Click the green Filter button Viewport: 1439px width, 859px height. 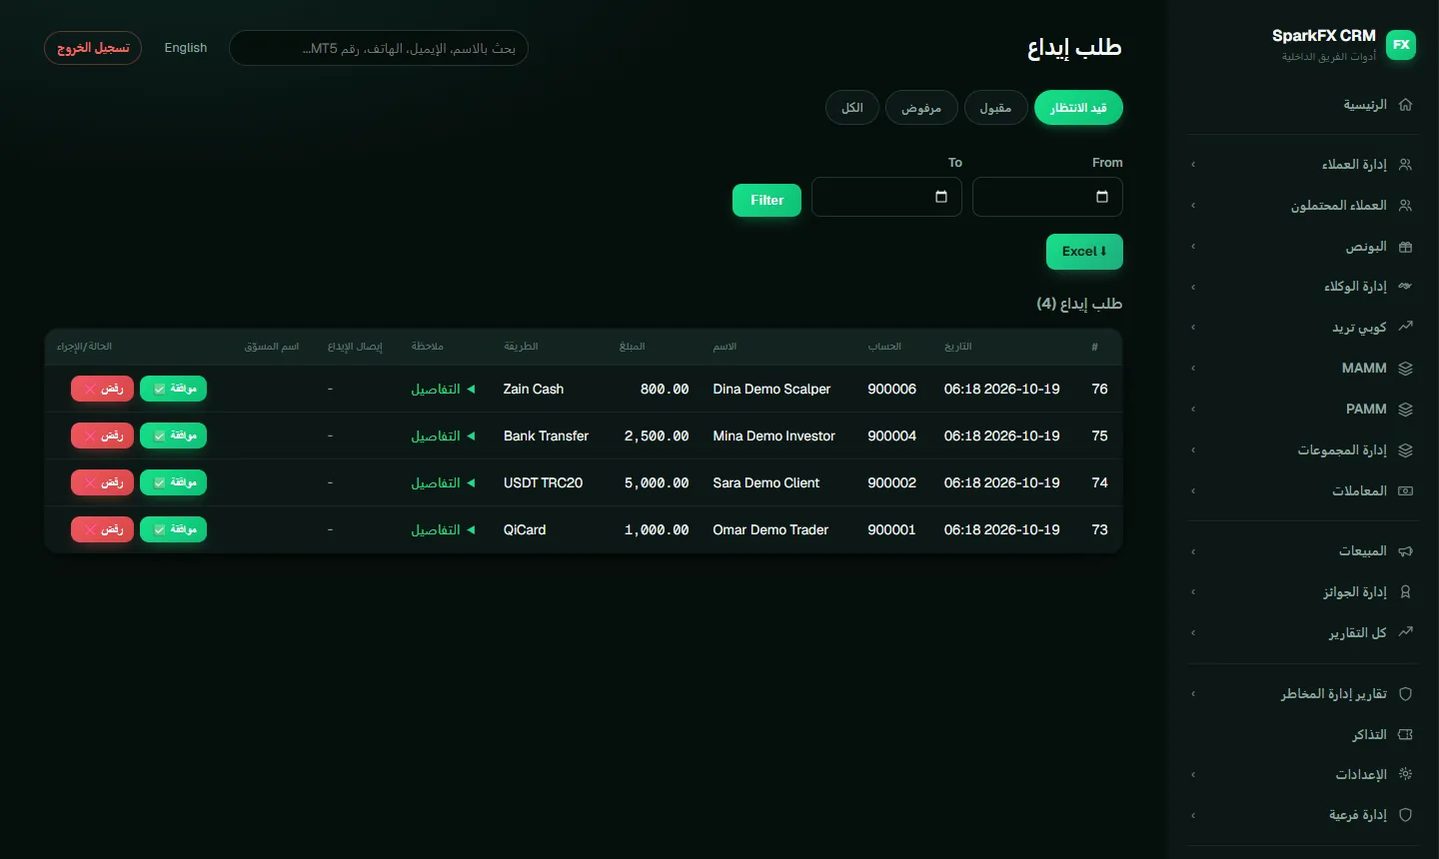pyautogui.click(x=766, y=200)
